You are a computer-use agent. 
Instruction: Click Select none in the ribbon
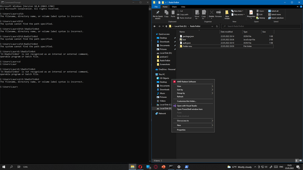275,15
